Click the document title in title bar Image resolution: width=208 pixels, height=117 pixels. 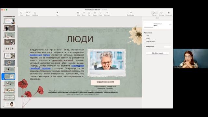[92, 10]
